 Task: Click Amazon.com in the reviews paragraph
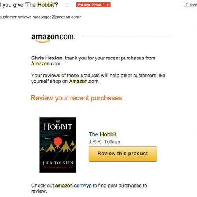pos(84,81)
